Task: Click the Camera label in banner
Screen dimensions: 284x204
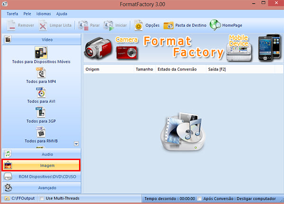Action: click(x=126, y=40)
